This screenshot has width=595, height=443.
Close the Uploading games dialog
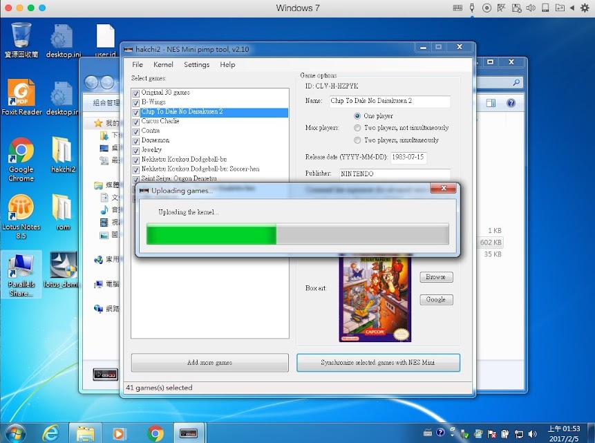pyautogui.click(x=443, y=188)
